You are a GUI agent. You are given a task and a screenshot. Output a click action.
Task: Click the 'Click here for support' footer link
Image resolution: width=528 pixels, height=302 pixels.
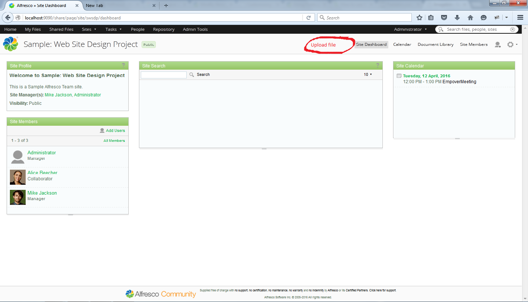(x=382, y=290)
